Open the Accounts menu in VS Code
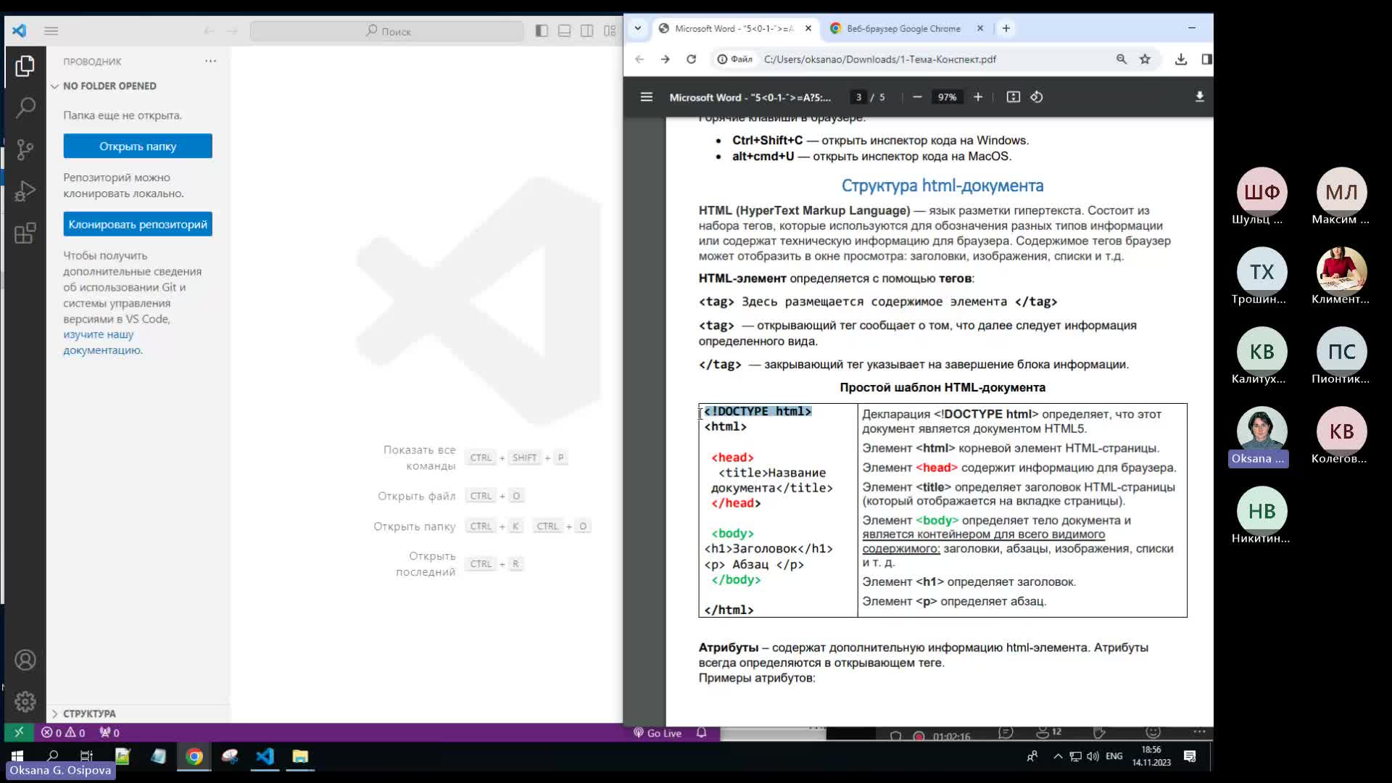Screen dimensions: 1392x783 (25, 660)
